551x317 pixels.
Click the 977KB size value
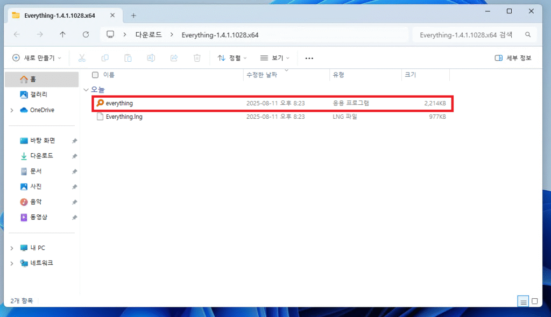(x=437, y=117)
